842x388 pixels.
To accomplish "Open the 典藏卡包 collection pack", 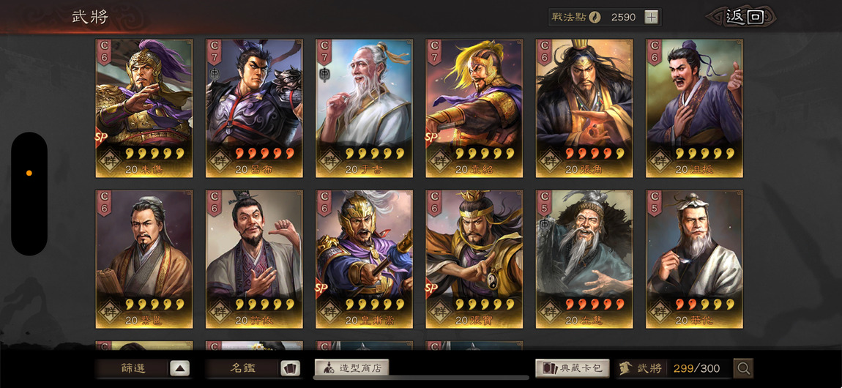I will click(573, 368).
